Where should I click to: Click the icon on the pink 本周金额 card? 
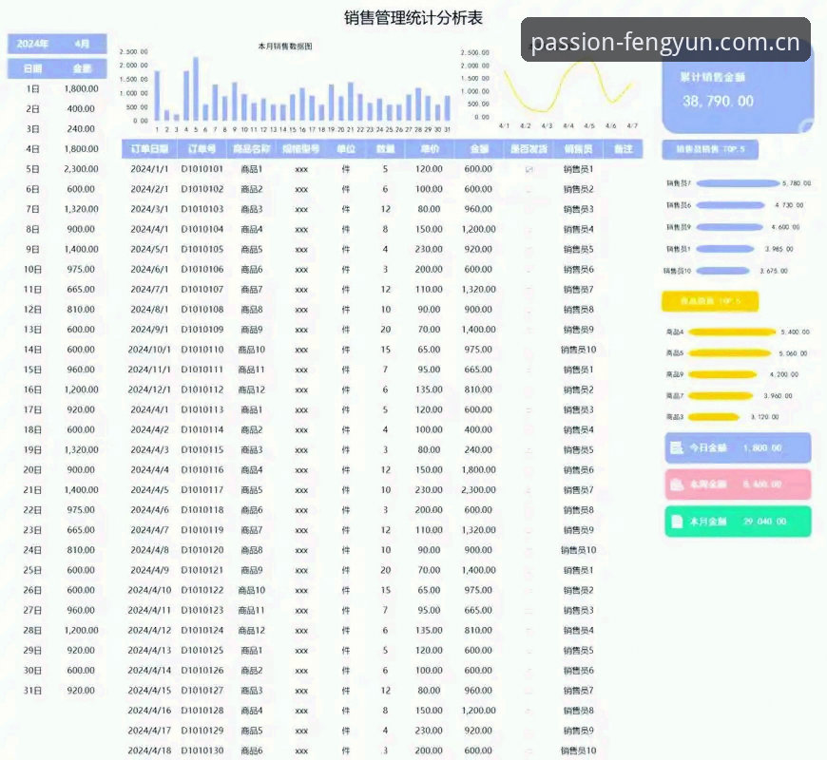coord(677,484)
